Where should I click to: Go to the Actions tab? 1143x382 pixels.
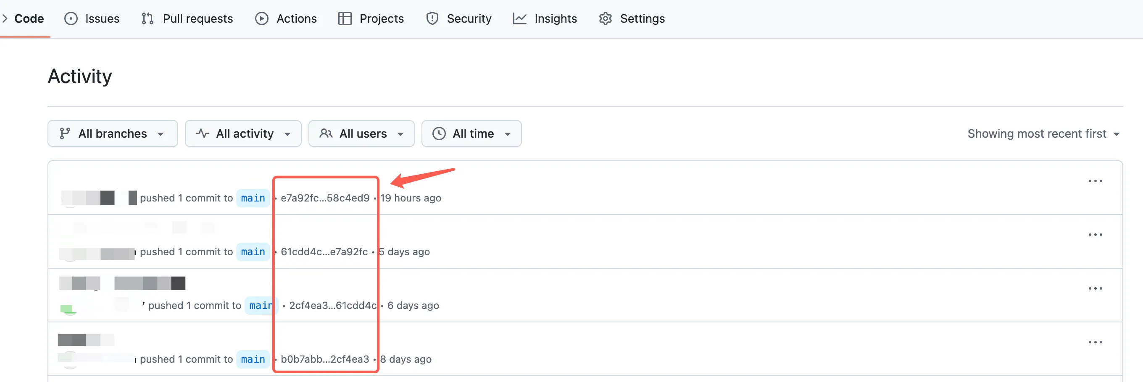286,18
